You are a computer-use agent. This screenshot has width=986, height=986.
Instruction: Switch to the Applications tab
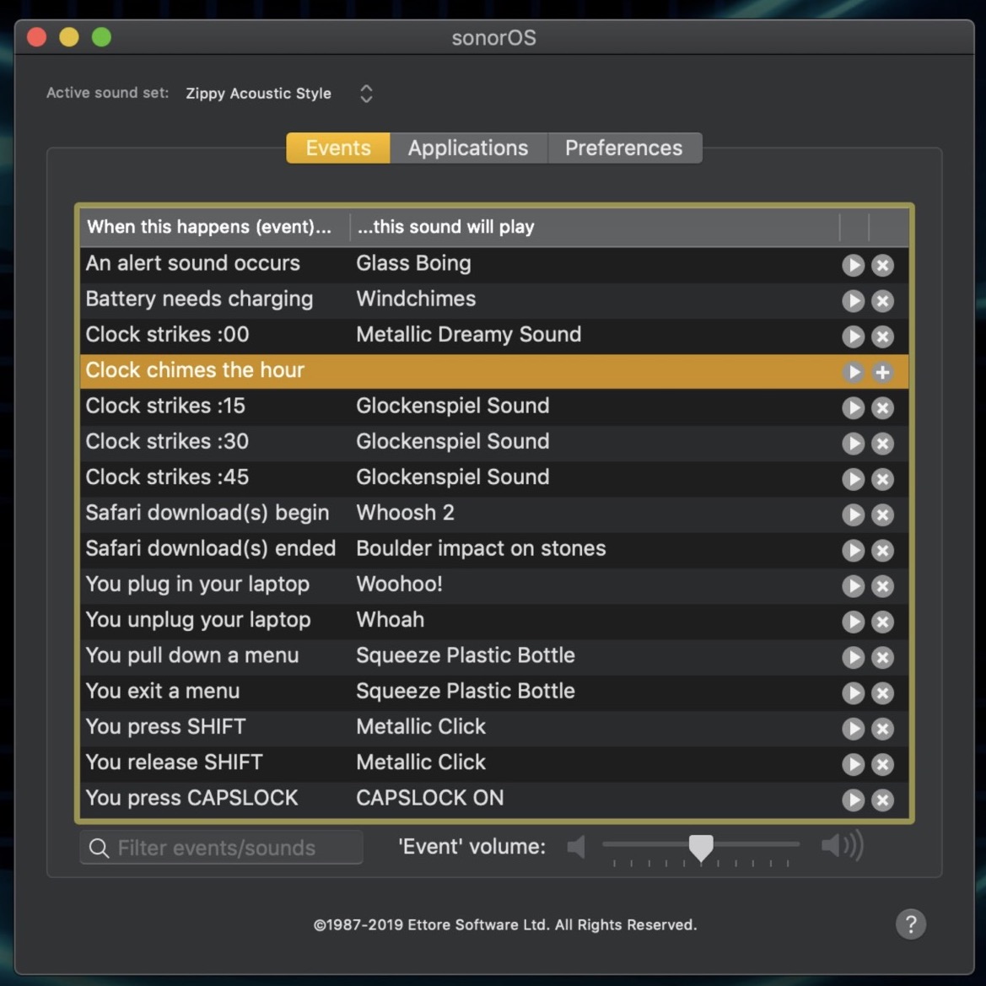coord(468,148)
